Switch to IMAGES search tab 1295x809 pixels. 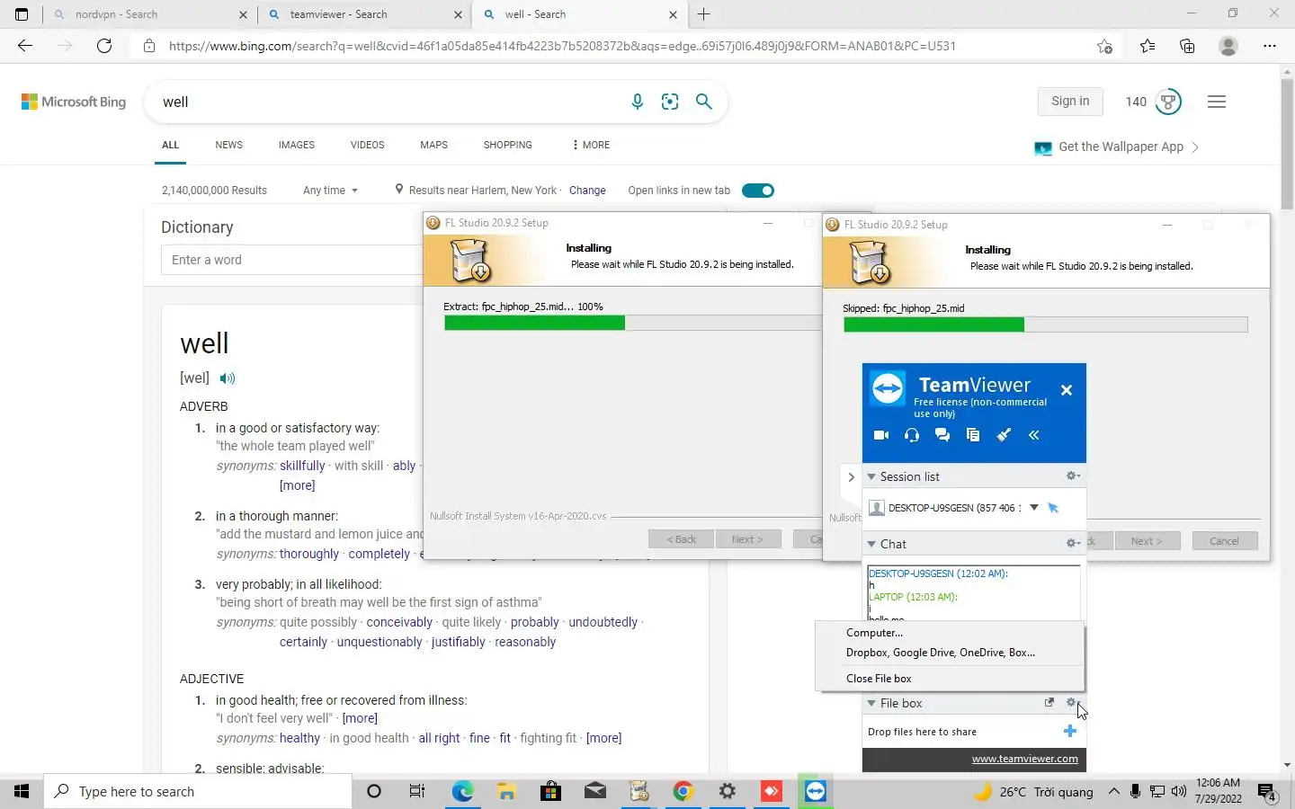[x=297, y=145]
